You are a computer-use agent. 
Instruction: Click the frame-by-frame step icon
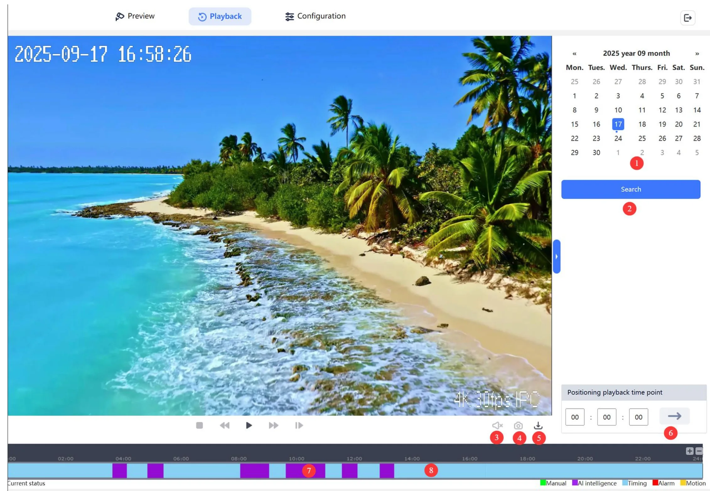click(299, 425)
